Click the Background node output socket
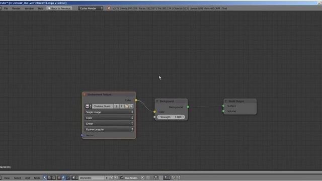 point(188,107)
